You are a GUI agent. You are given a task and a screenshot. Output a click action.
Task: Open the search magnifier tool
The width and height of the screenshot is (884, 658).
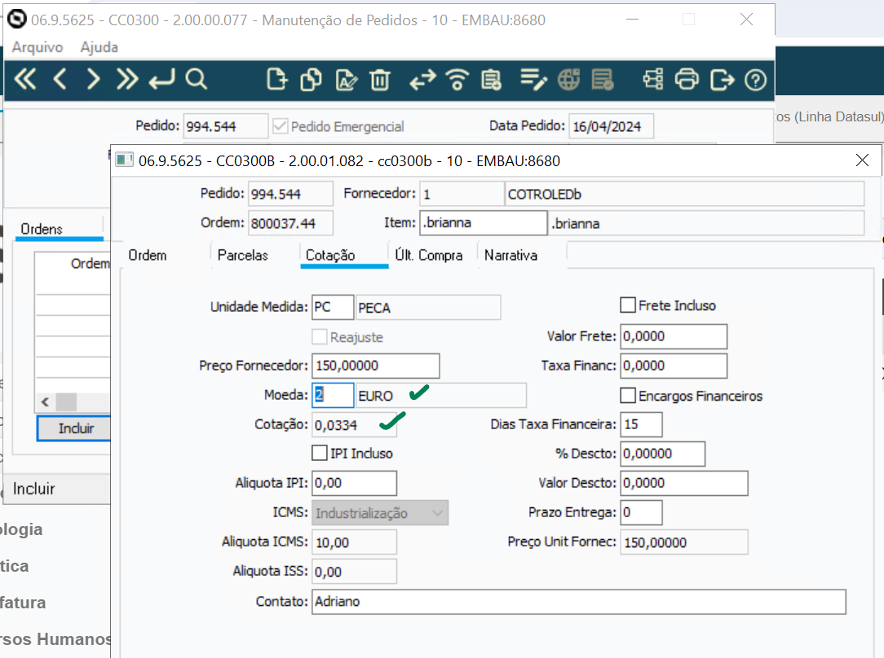point(196,80)
